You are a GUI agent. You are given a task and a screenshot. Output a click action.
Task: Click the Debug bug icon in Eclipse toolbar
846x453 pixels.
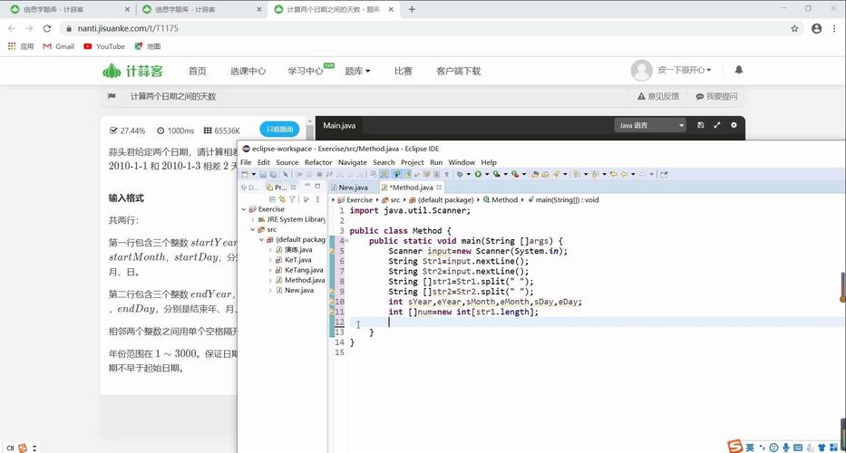click(461, 174)
